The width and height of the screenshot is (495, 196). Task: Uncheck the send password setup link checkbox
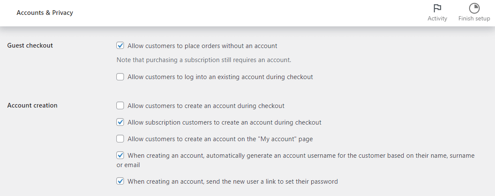120,181
